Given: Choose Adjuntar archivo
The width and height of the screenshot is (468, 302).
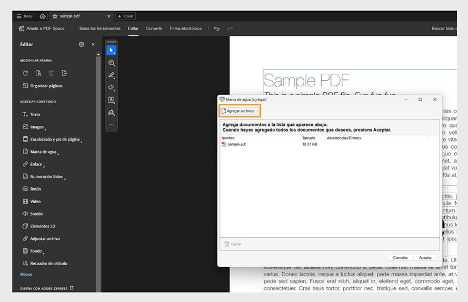Looking at the screenshot, I should point(41,239).
